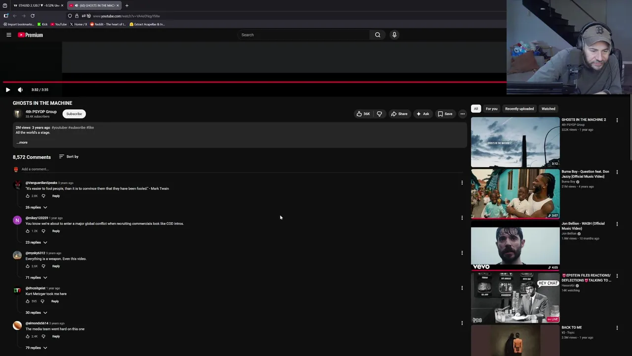Viewport: 632px width, 356px height.
Task: Open options for GHOSTS IN THE MACHINE 2
Action: (617, 120)
